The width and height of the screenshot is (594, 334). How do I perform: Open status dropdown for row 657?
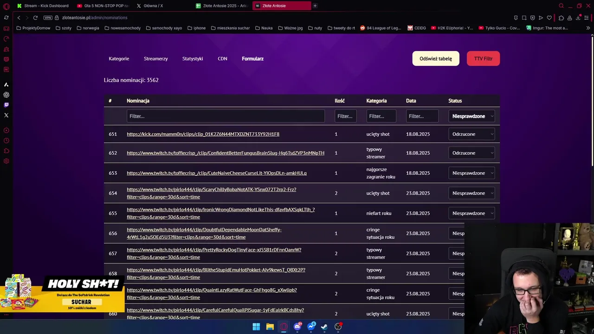point(457,253)
